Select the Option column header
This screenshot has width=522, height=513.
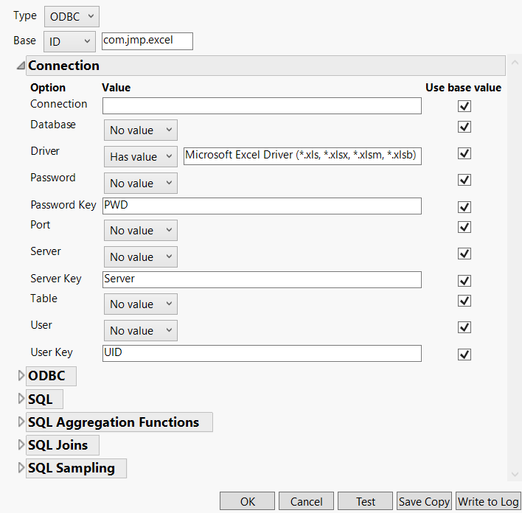[x=48, y=88]
